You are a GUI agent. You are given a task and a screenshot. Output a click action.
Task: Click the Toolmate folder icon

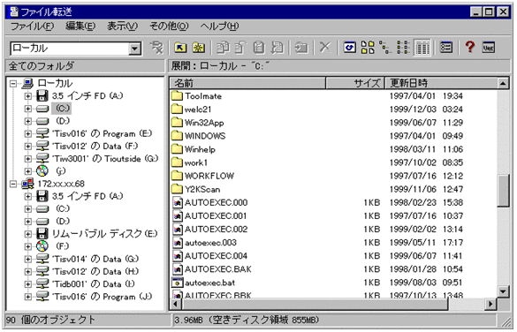tap(177, 96)
